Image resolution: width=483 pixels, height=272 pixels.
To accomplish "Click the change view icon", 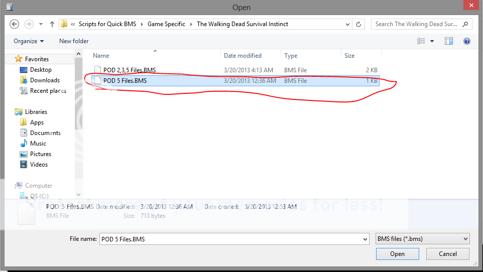I will coord(421,41).
